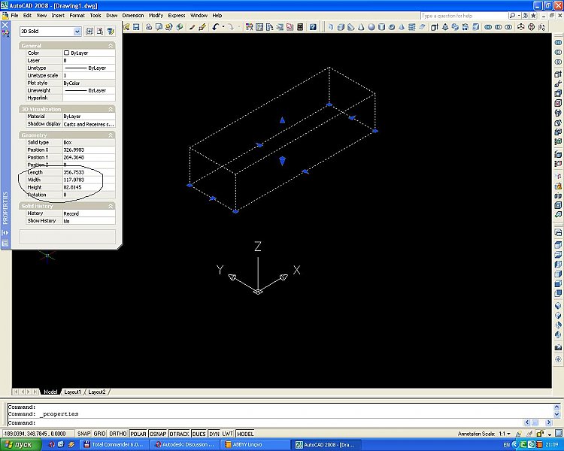Select the Extrude tool
This screenshot has width=564, height=451.
pos(435,27)
